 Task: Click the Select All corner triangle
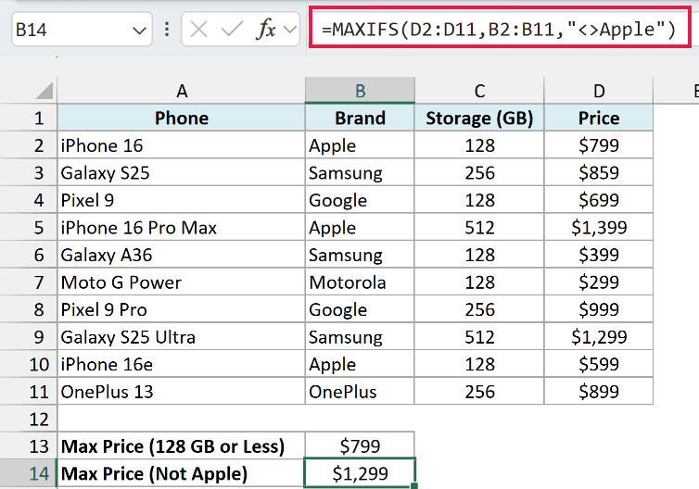[44, 90]
